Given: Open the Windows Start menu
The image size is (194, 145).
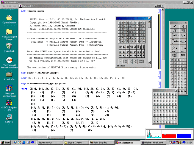Looking at the screenshot, I should (6, 142).
